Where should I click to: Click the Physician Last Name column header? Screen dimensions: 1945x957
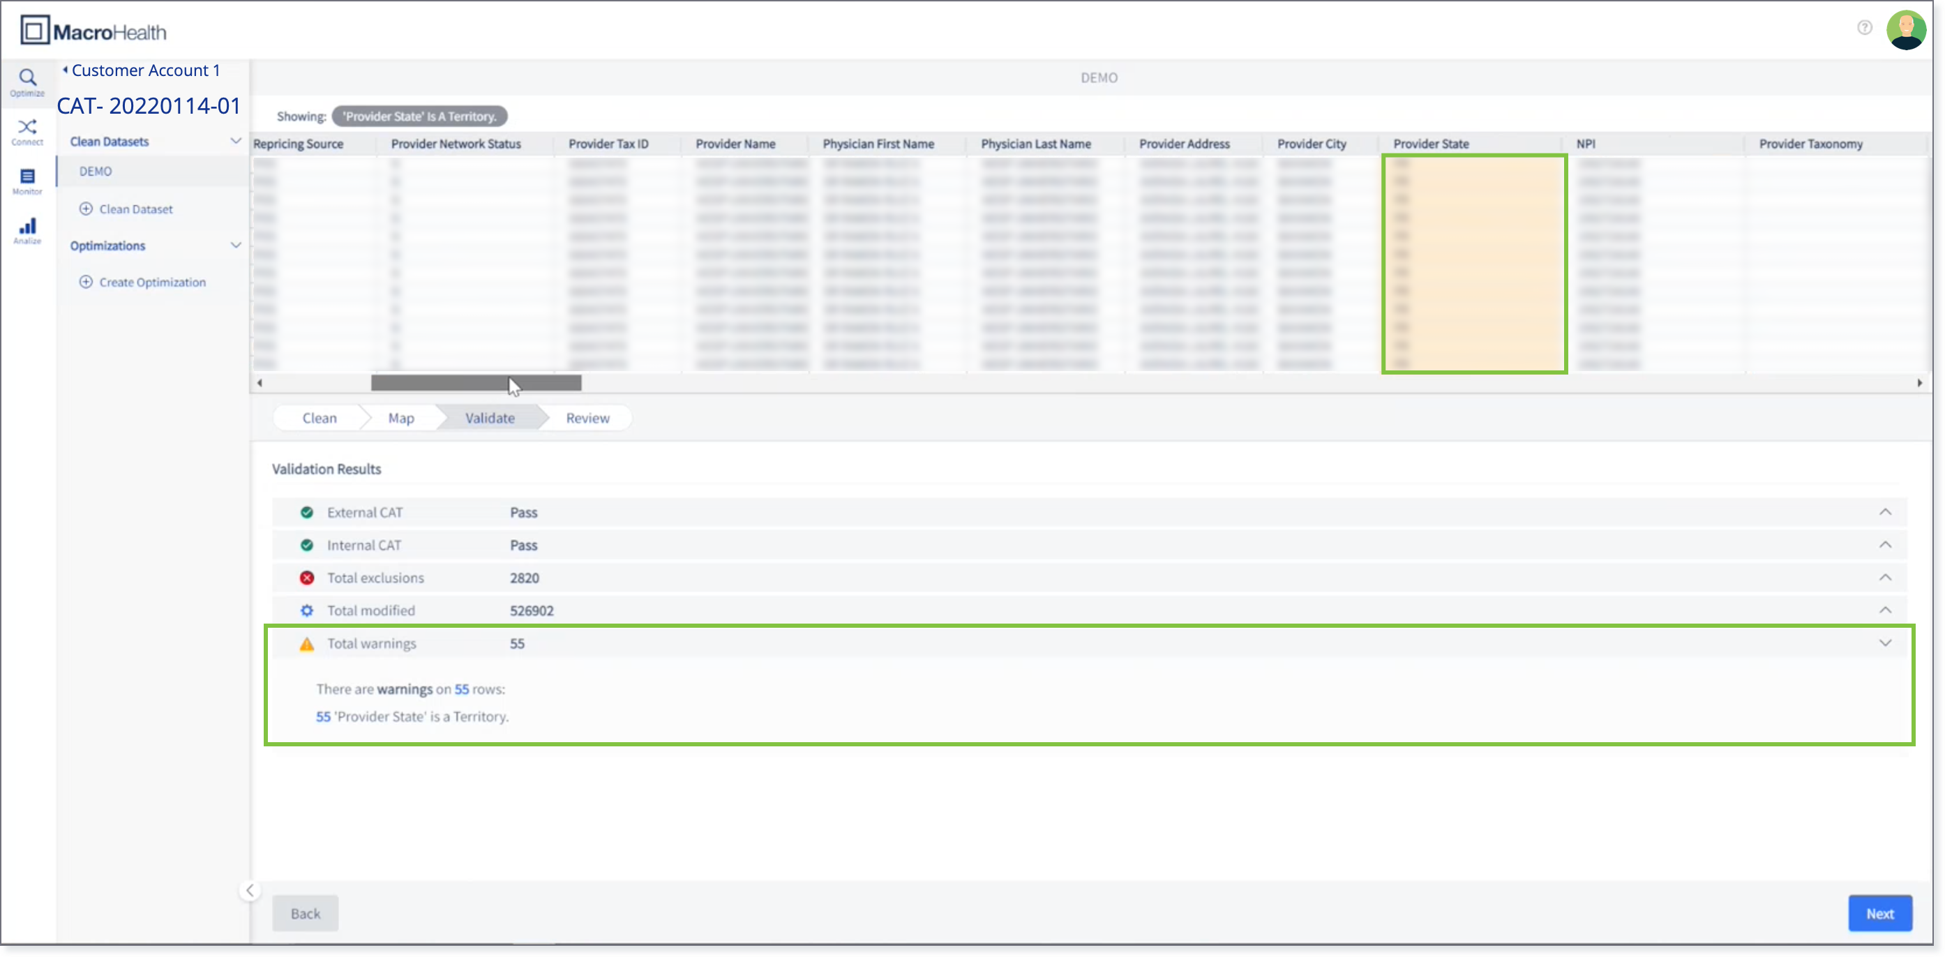tap(1035, 144)
